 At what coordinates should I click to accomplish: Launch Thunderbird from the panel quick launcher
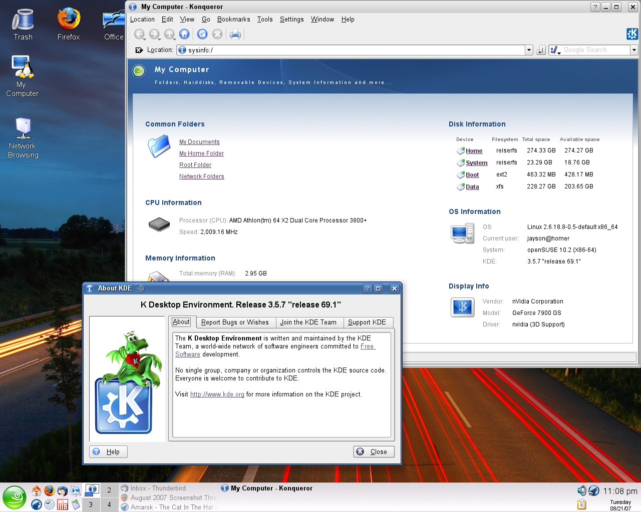point(62,491)
